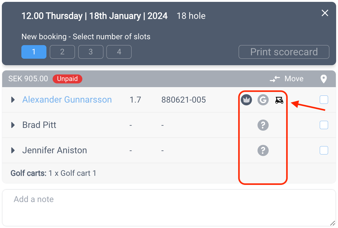The height and width of the screenshot is (228, 338).
Task: Click the crown icon for Alexander Gunnarsson
Action: coord(246,100)
